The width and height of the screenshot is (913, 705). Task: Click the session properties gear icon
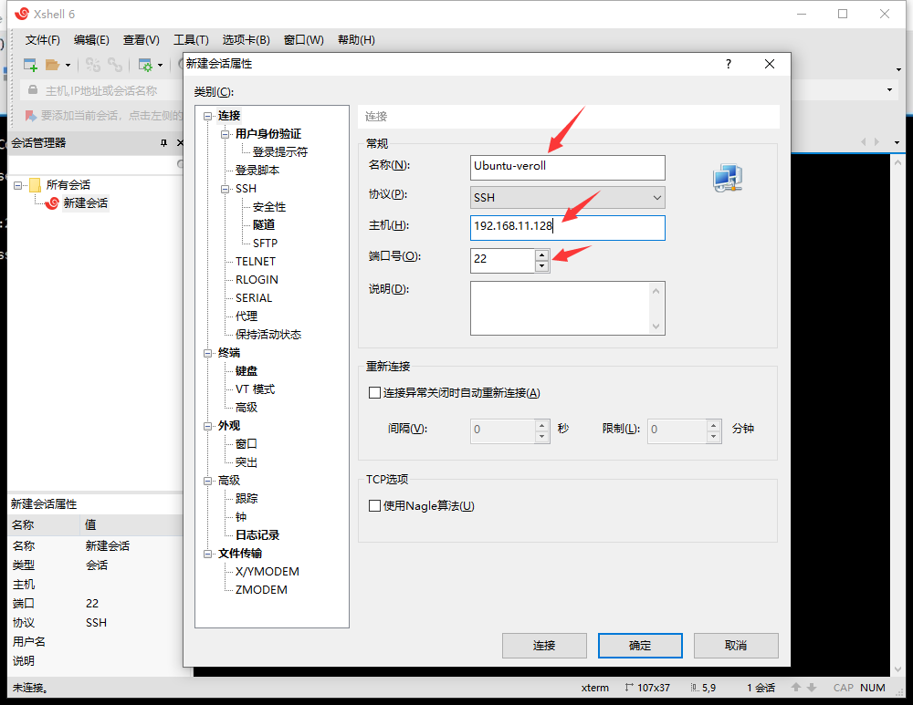145,65
